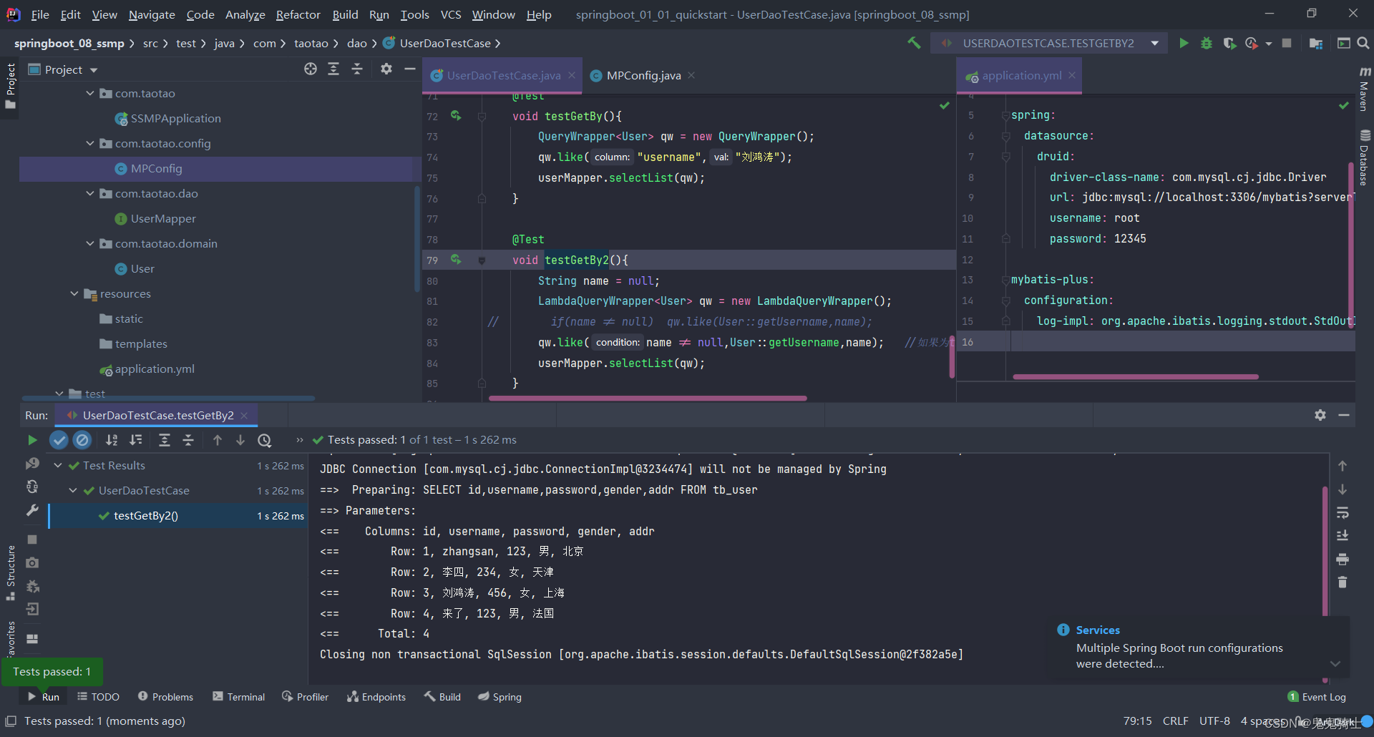Click the Search Everywhere magnifier icon
This screenshot has height=737, width=1374.
tap(1363, 43)
